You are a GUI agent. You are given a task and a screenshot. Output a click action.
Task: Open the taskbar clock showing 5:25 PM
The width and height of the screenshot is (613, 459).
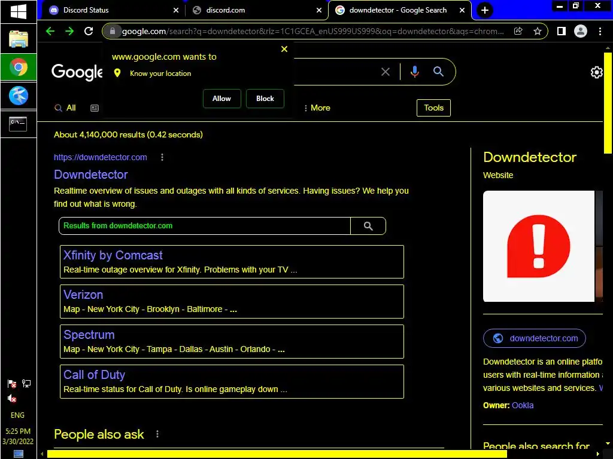click(18, 436)
